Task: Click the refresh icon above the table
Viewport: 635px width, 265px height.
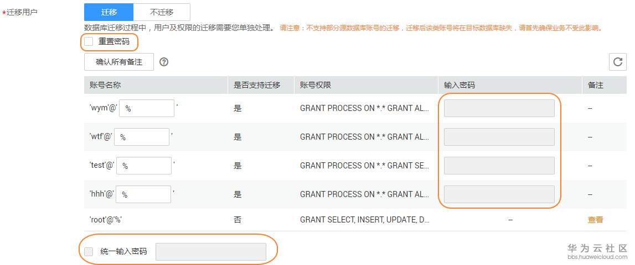Action: click(618, 62)
